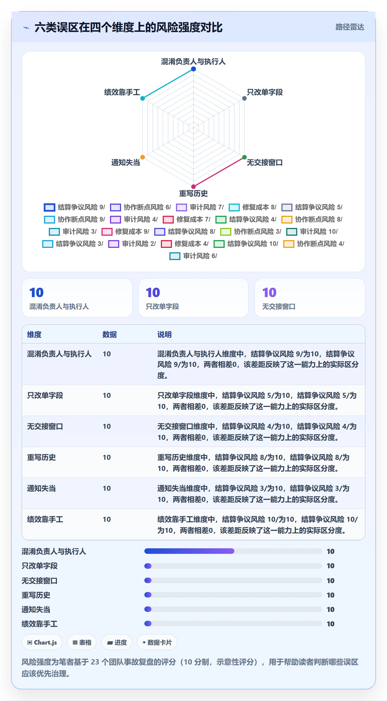Click the 只改单字段 progress bar
Viewport: 387px width, 701px height.
[x=233, y=566]
